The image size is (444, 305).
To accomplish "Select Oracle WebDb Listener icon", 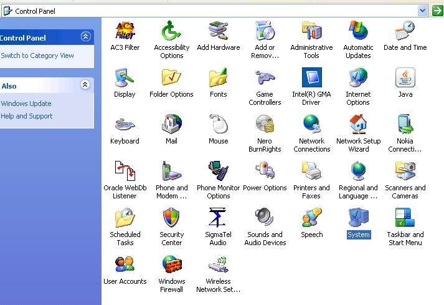I will point(125,171).
